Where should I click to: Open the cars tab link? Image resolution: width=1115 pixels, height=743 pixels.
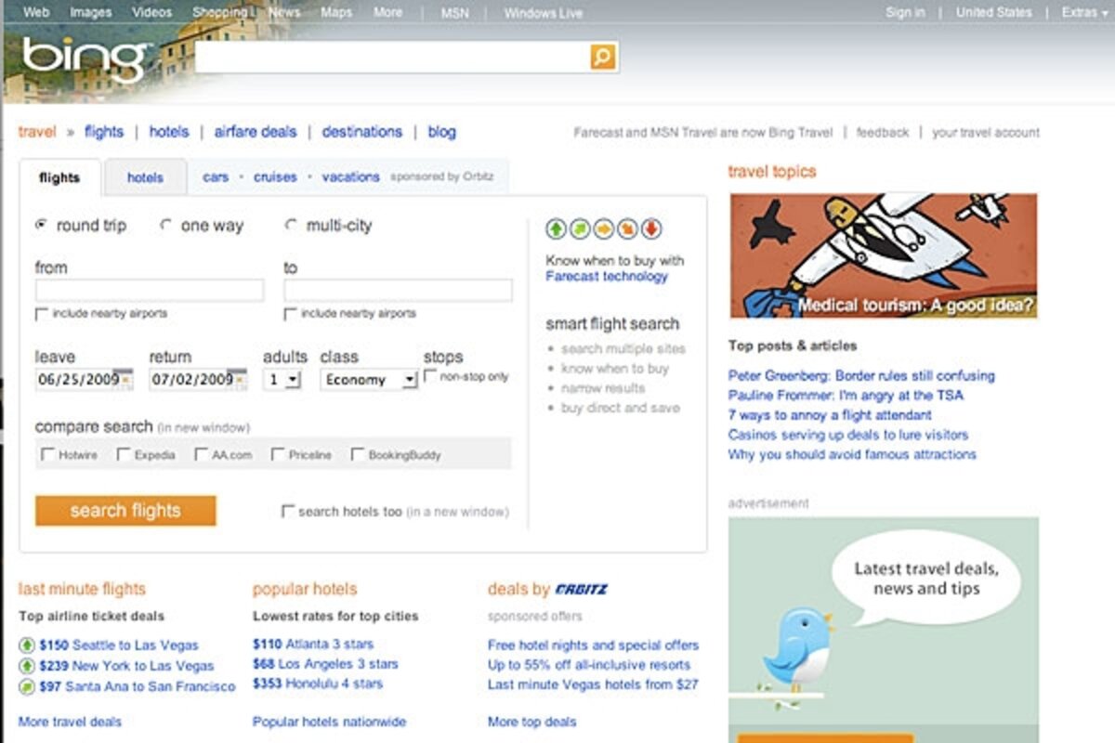pyautogui.click(x=216, y=176)
